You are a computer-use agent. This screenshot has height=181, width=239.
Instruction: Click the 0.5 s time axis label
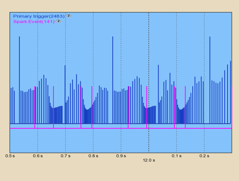[10, 156]
